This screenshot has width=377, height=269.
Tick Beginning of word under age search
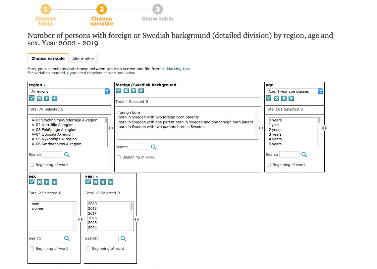point(269,165)
